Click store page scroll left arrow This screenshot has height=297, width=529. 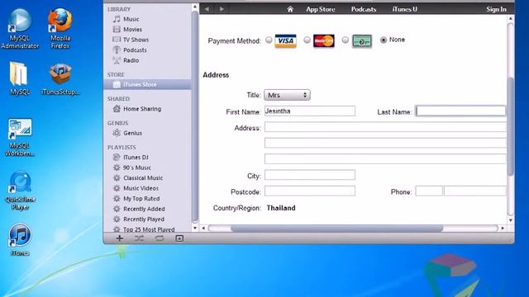coord(203,229)
